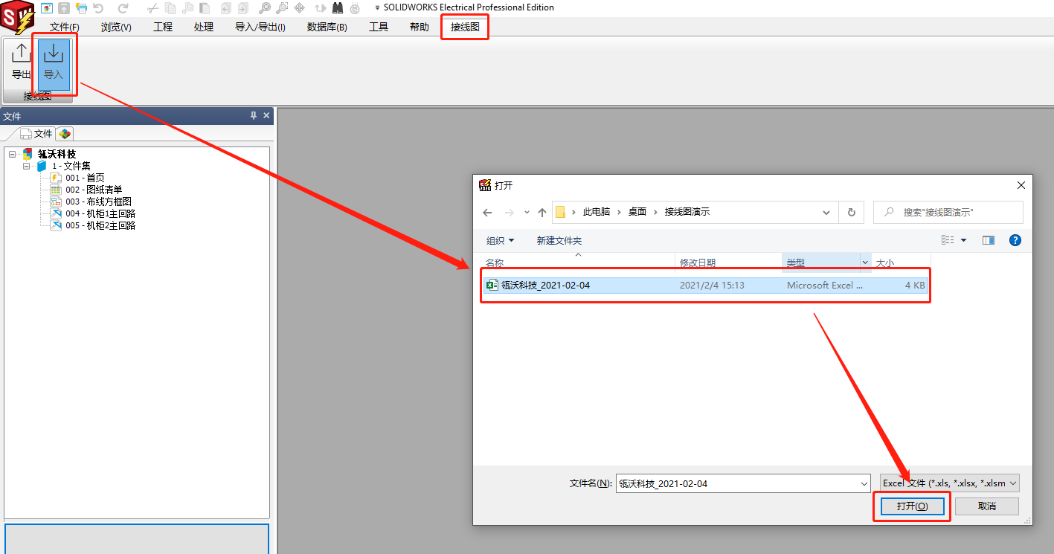The image size is (1054, 554).
Task: Select the 001 - 首页 drawing
Action: [85, 178]
